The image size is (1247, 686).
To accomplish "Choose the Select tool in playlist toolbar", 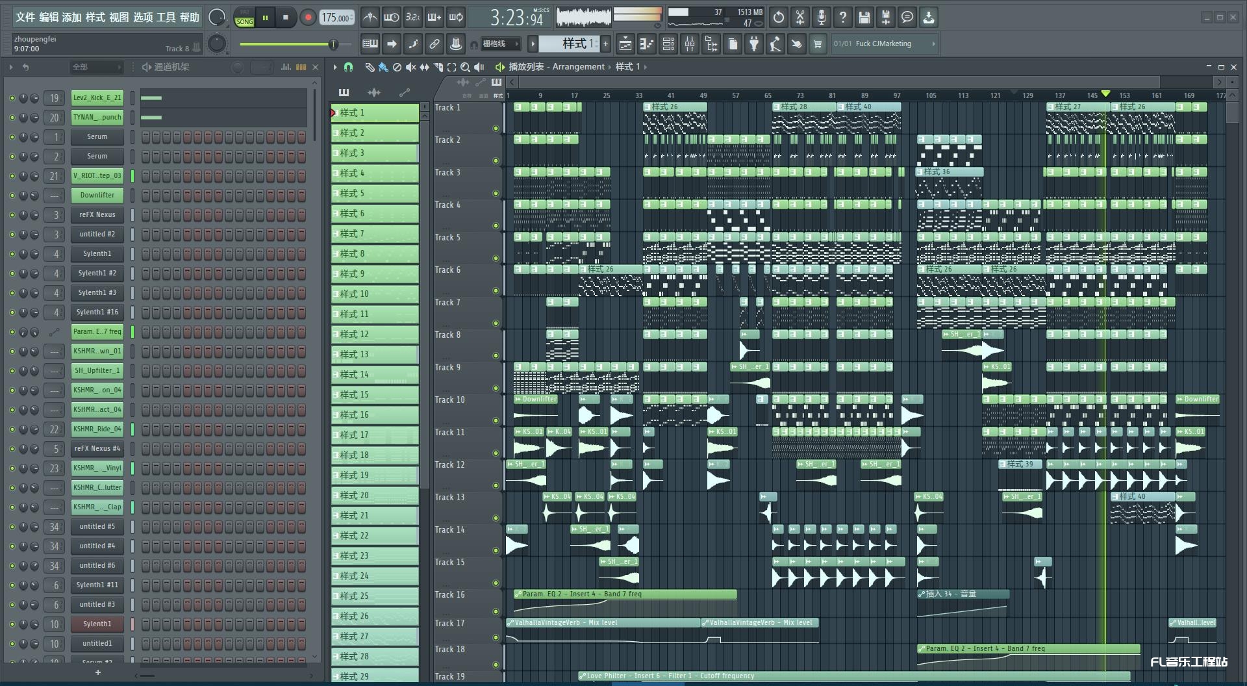I will (452, 67).
